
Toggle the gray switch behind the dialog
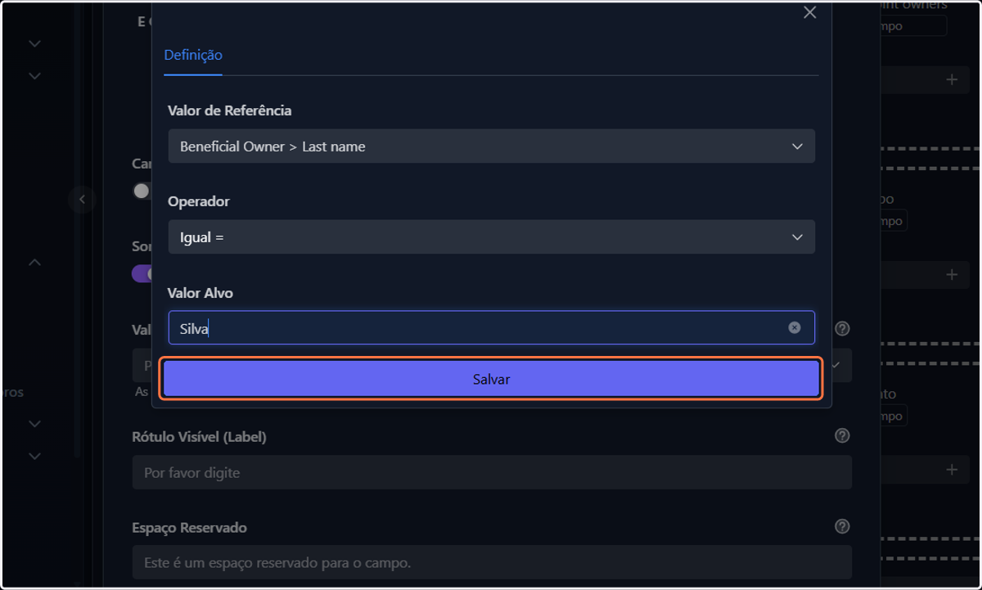coord(142,191)
